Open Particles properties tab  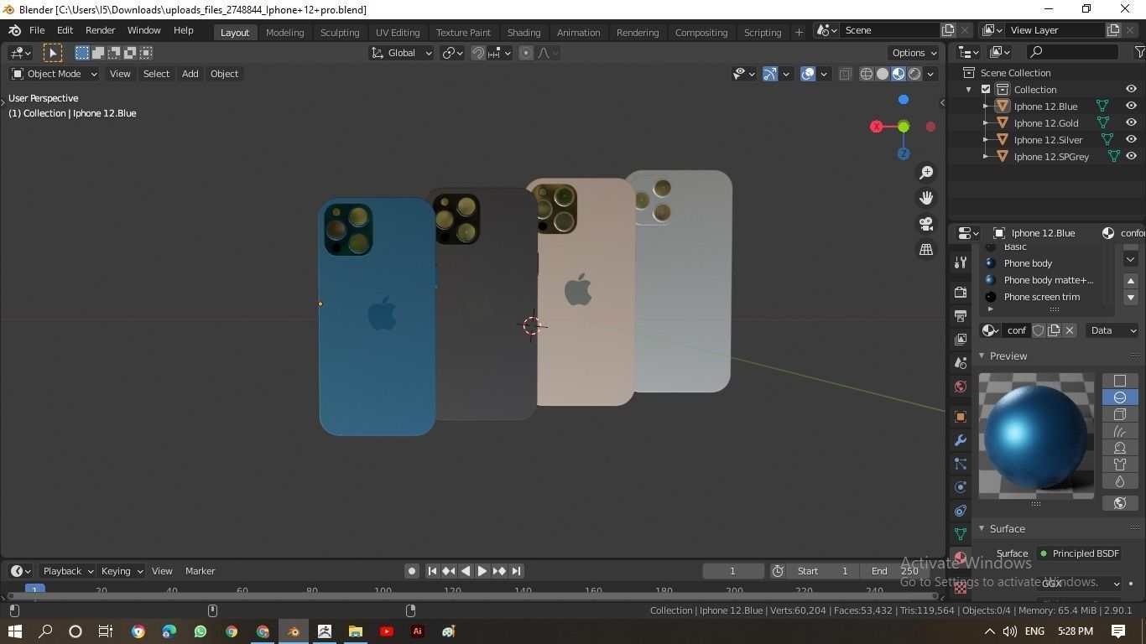(961, 464)
